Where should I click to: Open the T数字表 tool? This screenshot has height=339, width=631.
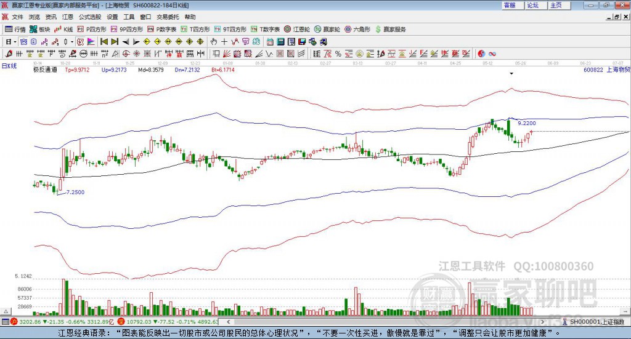[265, 30]
